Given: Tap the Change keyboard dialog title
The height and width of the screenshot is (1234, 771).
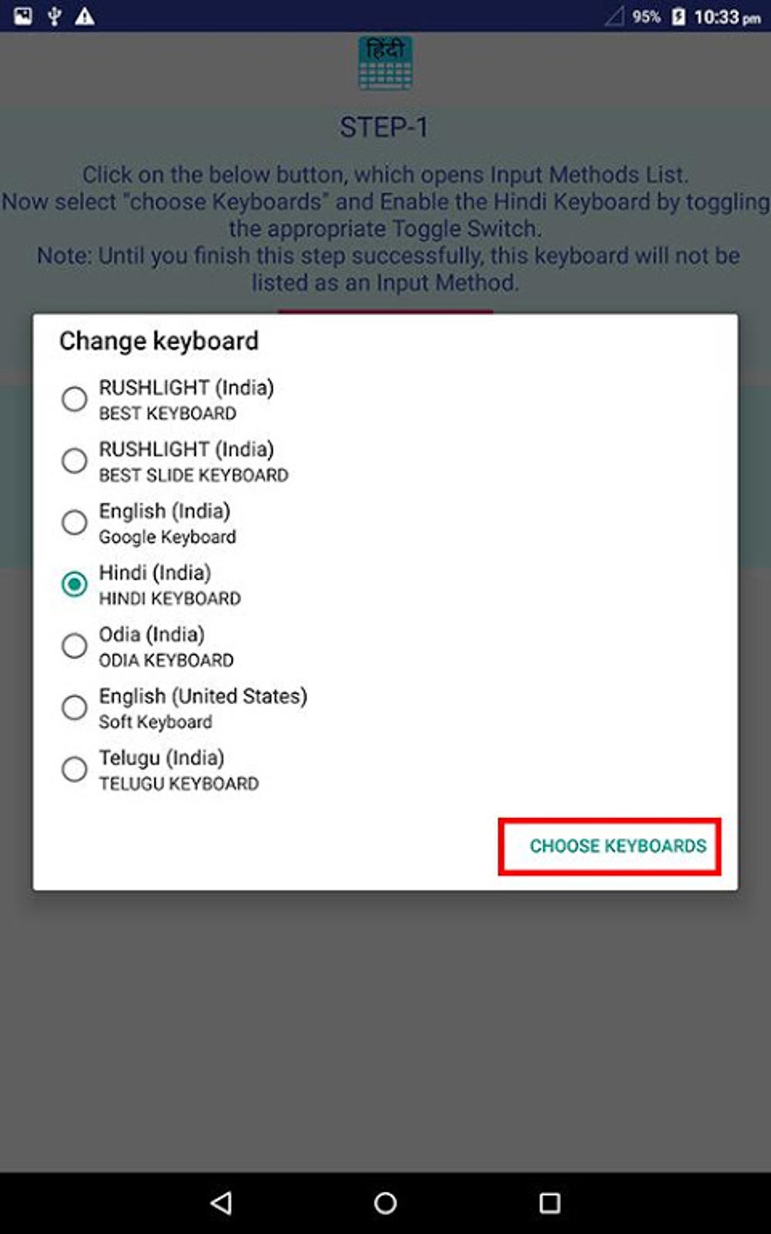Looking at the screenshot, I should [x=159, y=341].
